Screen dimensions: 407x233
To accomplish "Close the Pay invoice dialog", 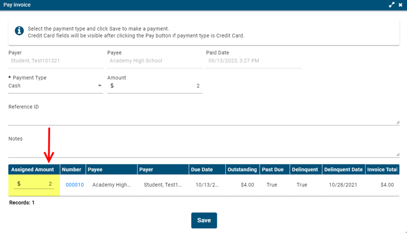I will pyautogui.click(x=401, y=5).
